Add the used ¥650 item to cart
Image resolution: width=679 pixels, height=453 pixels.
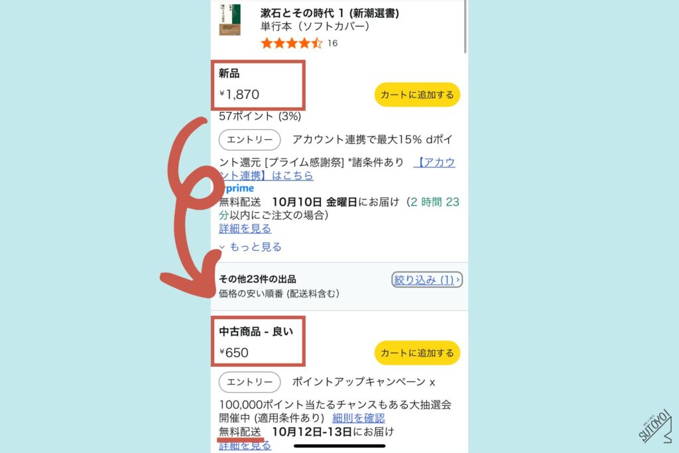pyautogui.click(x=417, y=353)
